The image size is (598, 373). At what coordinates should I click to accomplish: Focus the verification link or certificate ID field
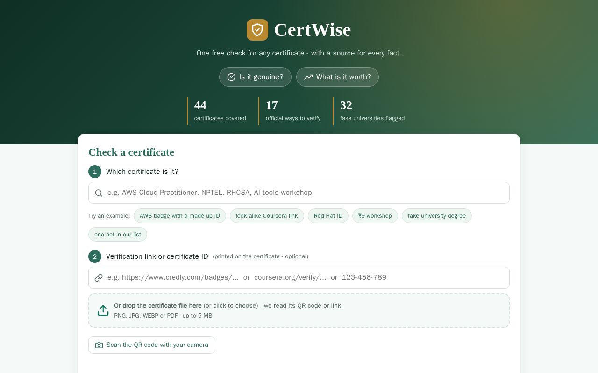point(299,277)
